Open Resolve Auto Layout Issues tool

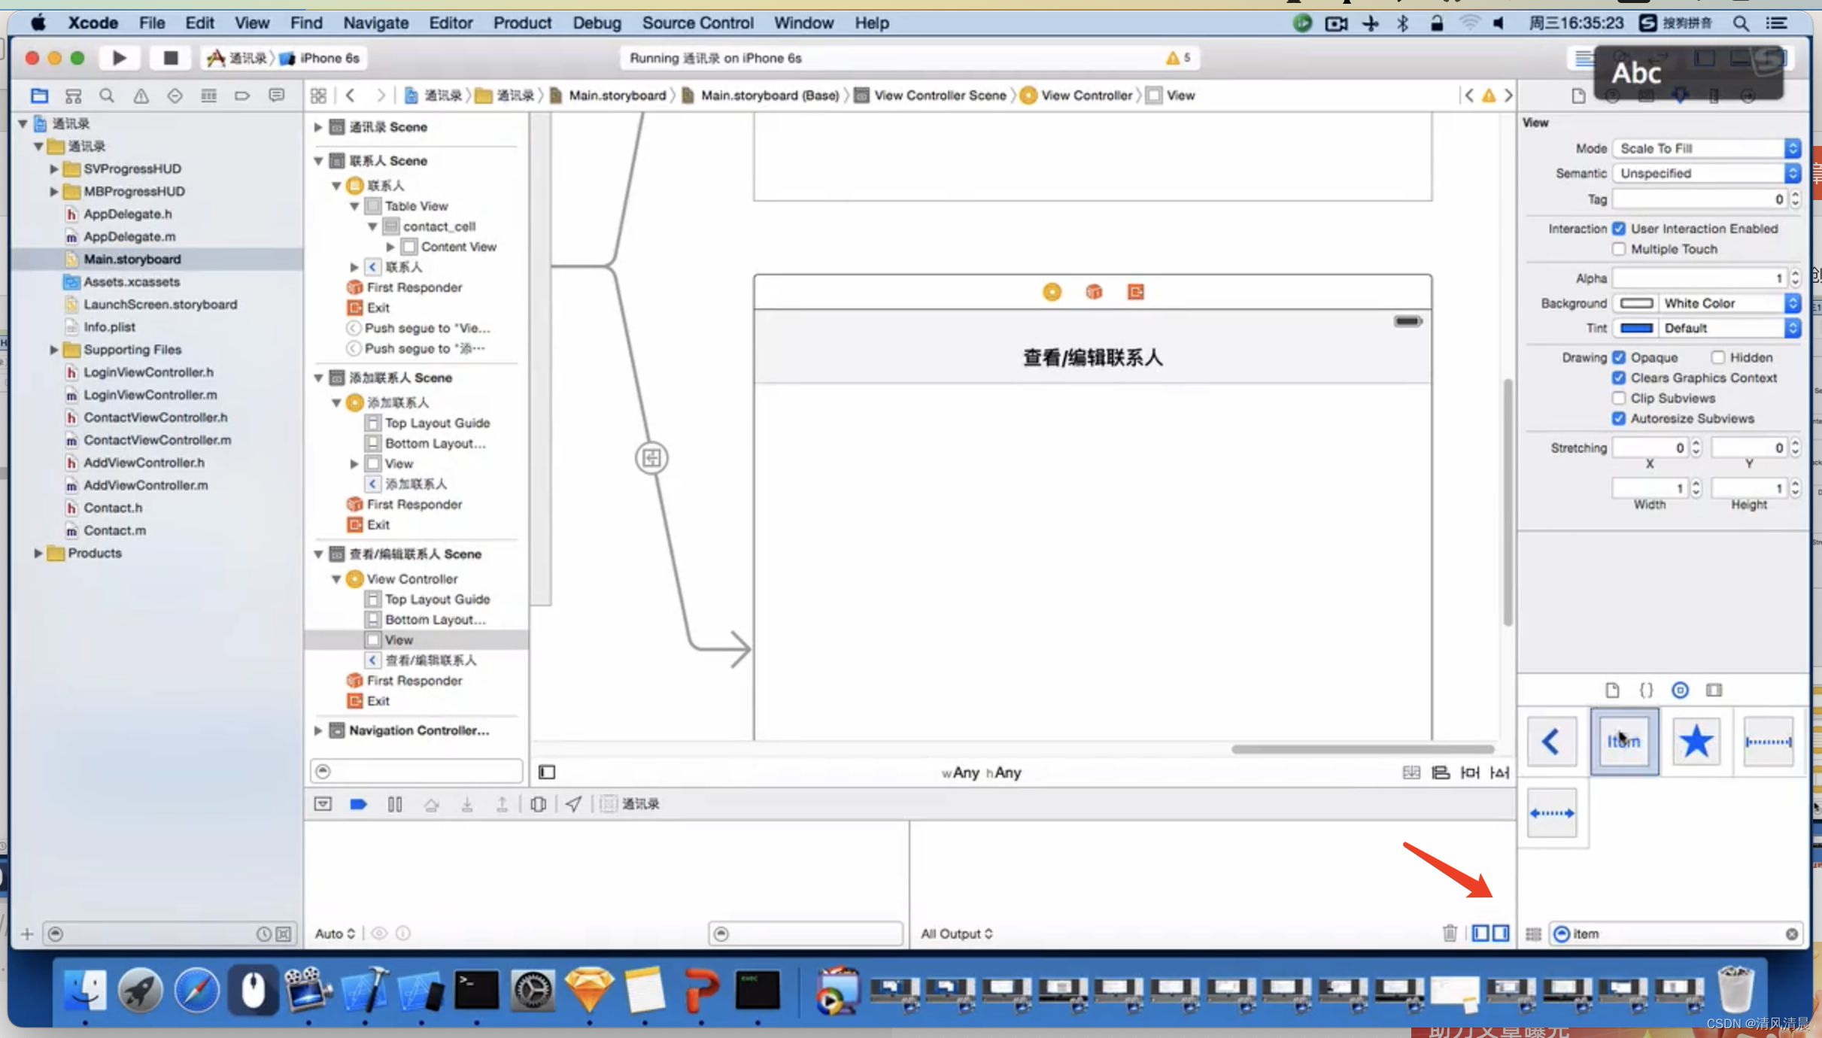[1500, 772]
